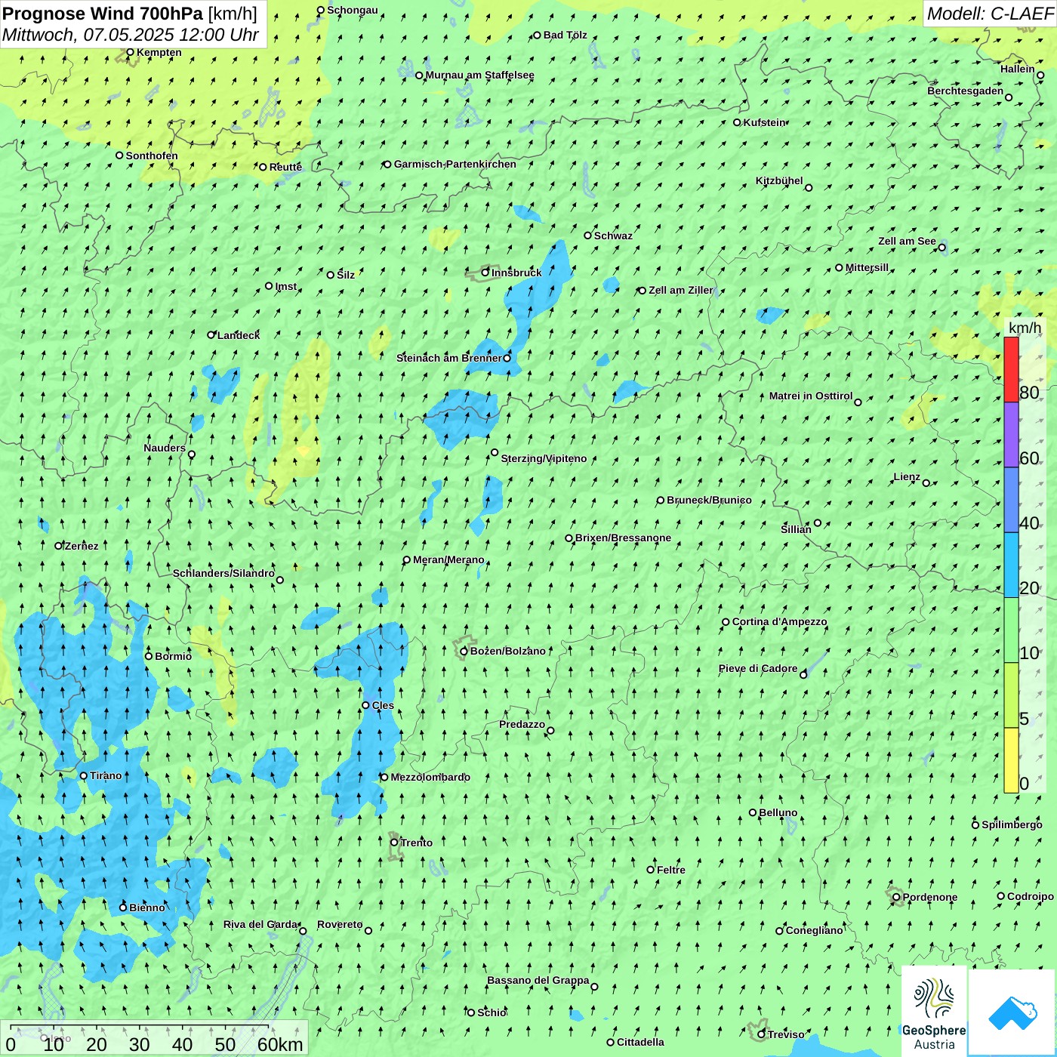Click the 'Steinach am Brenner' label
Screen dimensions: 1057x1057
(448, 358)
